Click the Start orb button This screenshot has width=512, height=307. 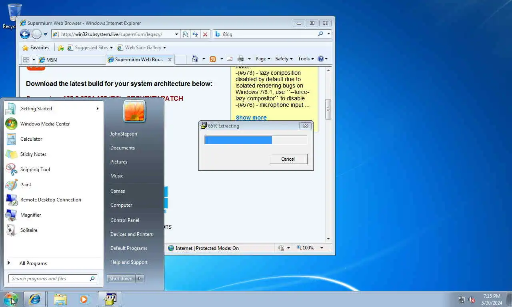tap(10, 299)
